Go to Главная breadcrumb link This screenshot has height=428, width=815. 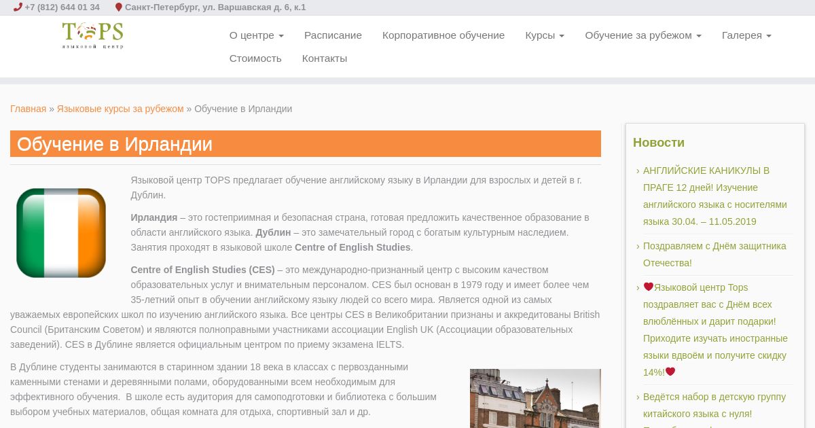(x=28, y=109)
